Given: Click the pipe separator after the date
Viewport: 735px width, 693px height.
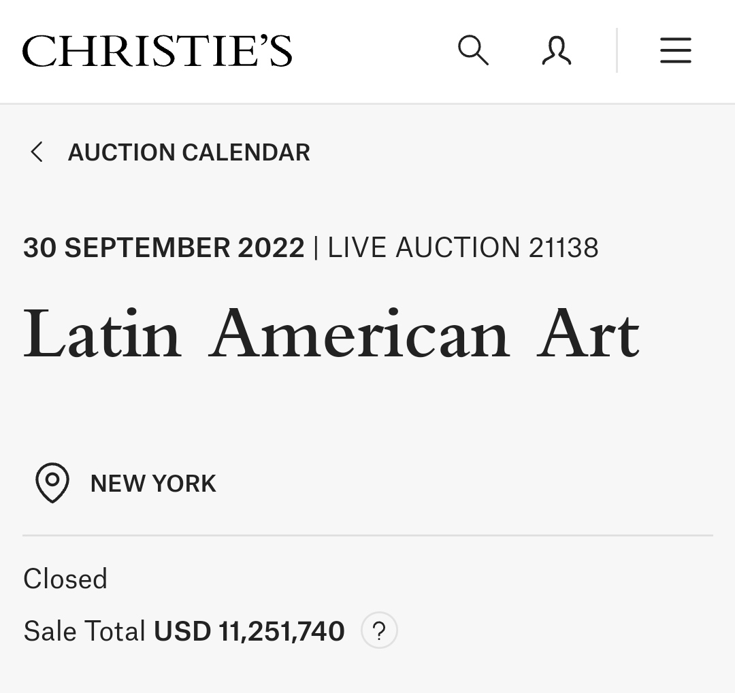Looking at the screenshot, I should click(x=316, y=248).
